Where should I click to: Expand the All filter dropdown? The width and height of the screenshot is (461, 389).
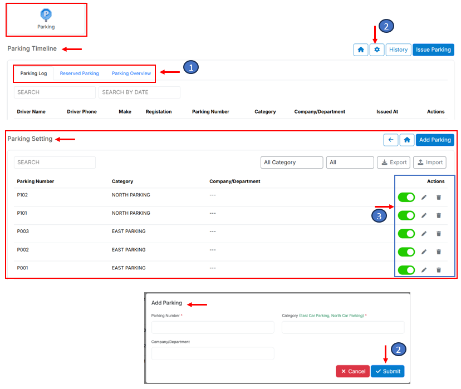point(350,163)
